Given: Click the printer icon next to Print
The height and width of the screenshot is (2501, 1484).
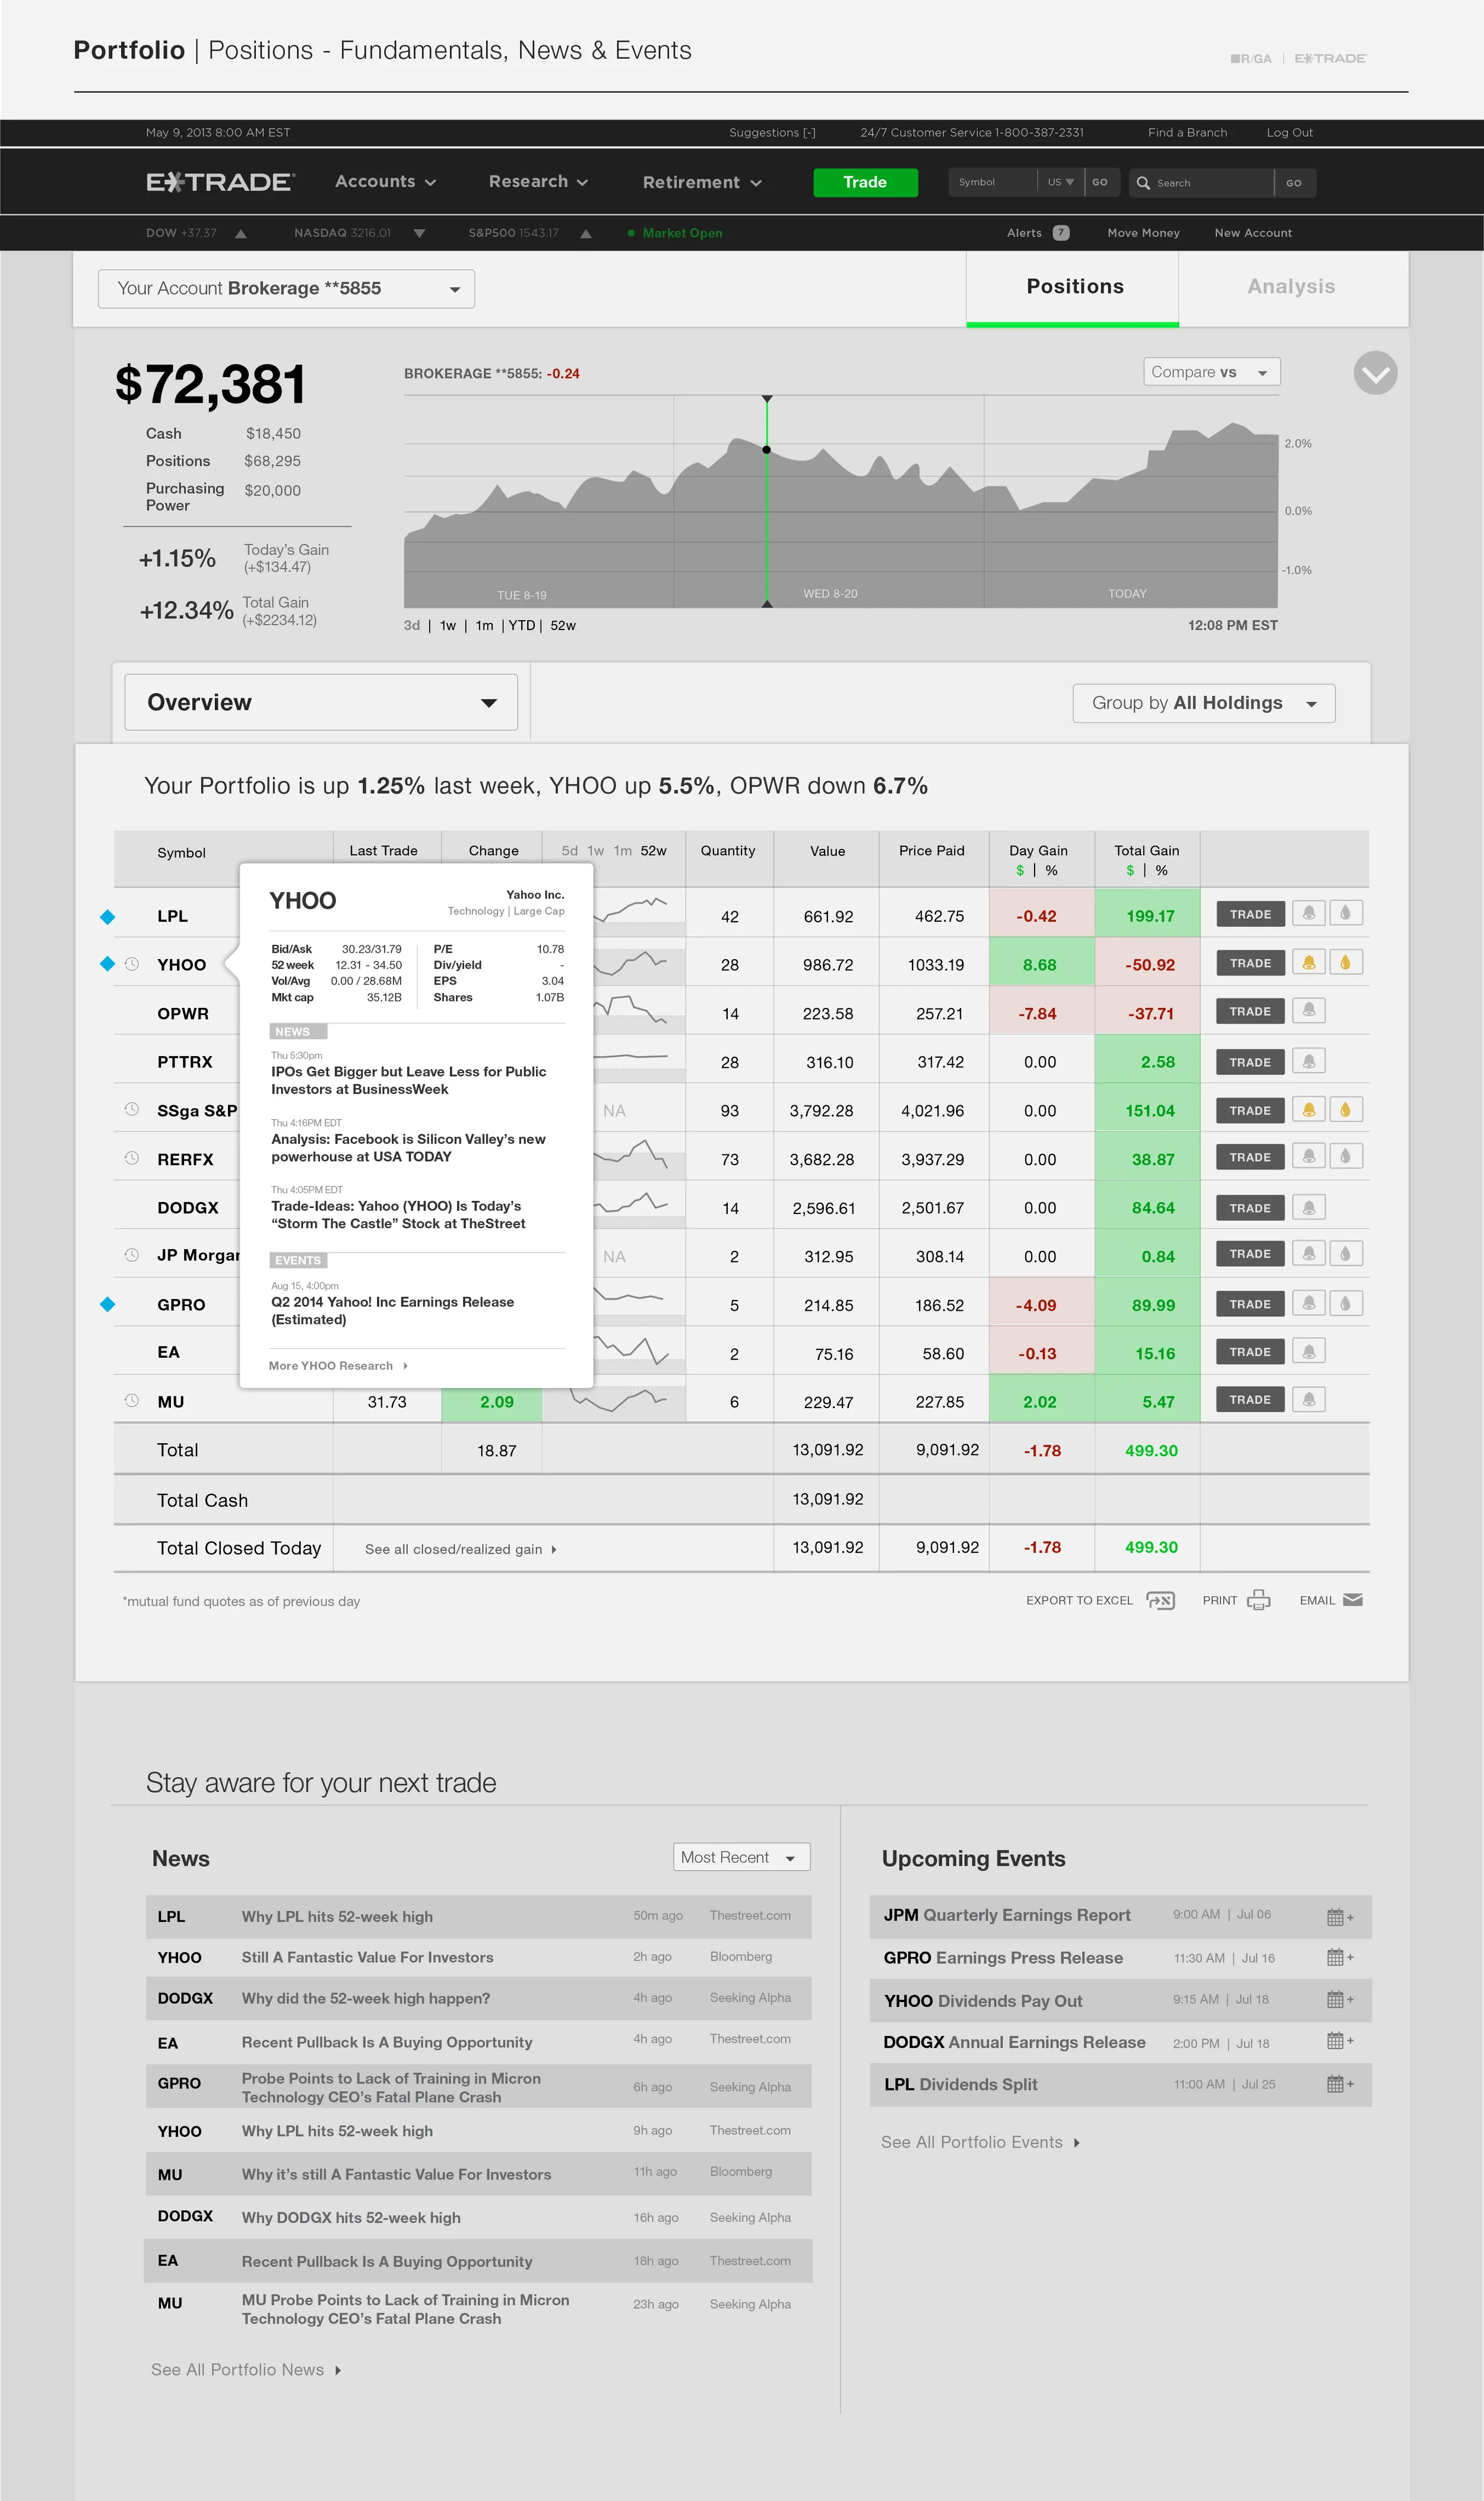Looking at the screenshot, I should pos(1259,1599).
